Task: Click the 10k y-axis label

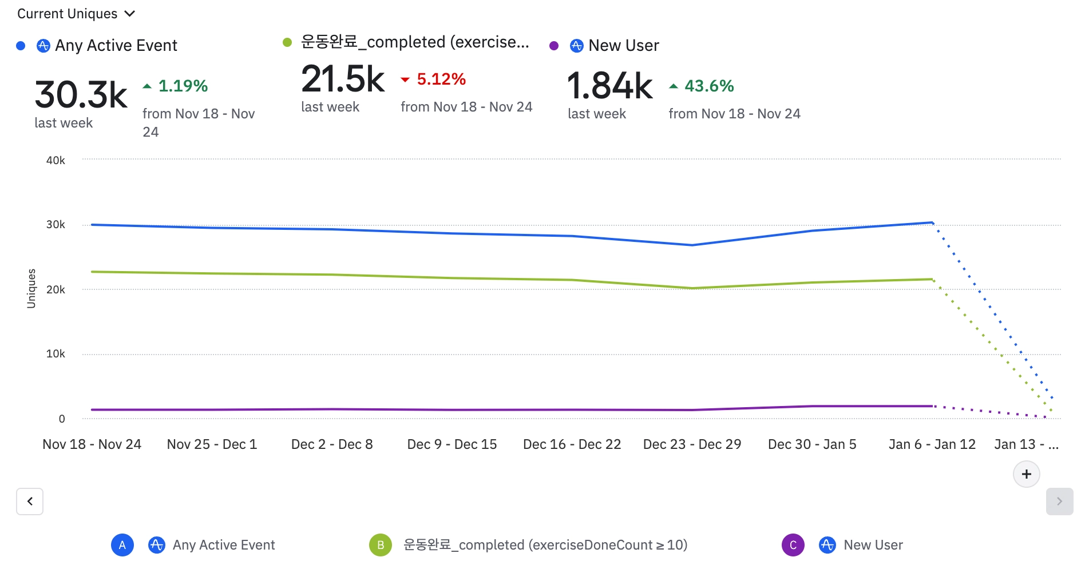Action: (56, 354)
